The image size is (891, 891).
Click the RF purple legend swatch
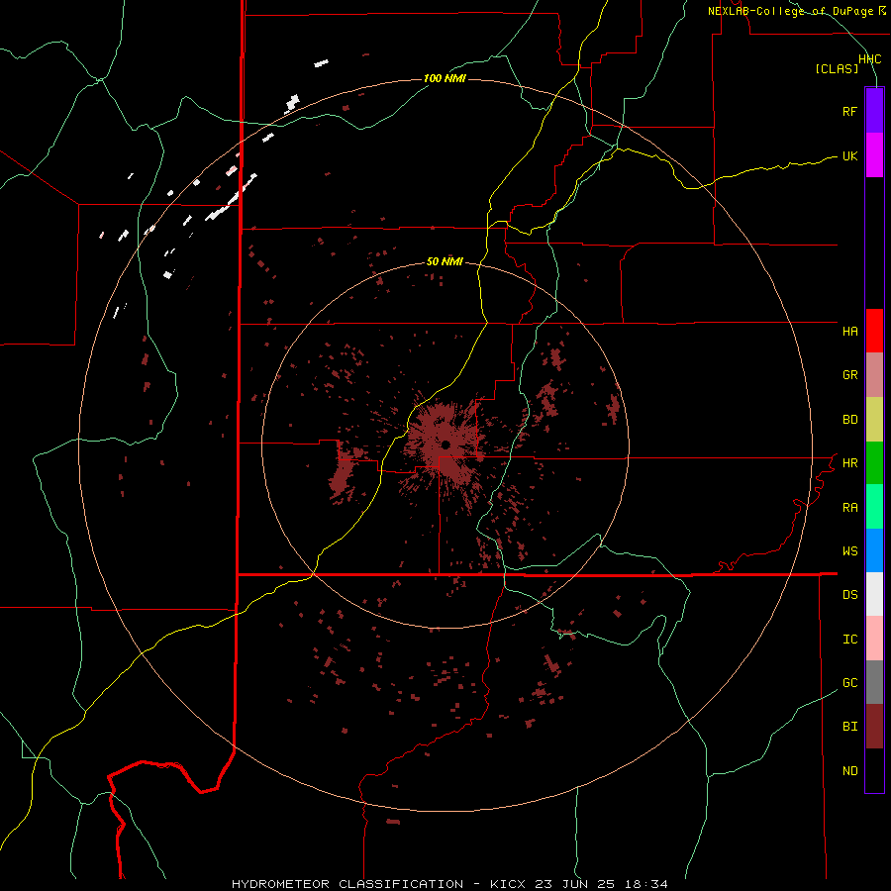874,111
